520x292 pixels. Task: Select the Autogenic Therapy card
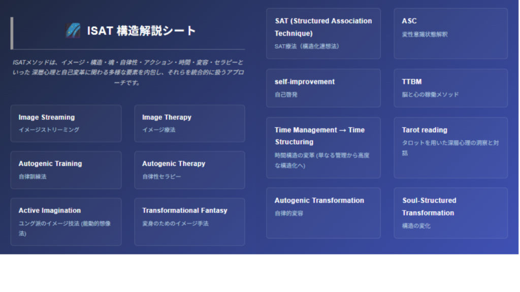[x=189, y=170]
